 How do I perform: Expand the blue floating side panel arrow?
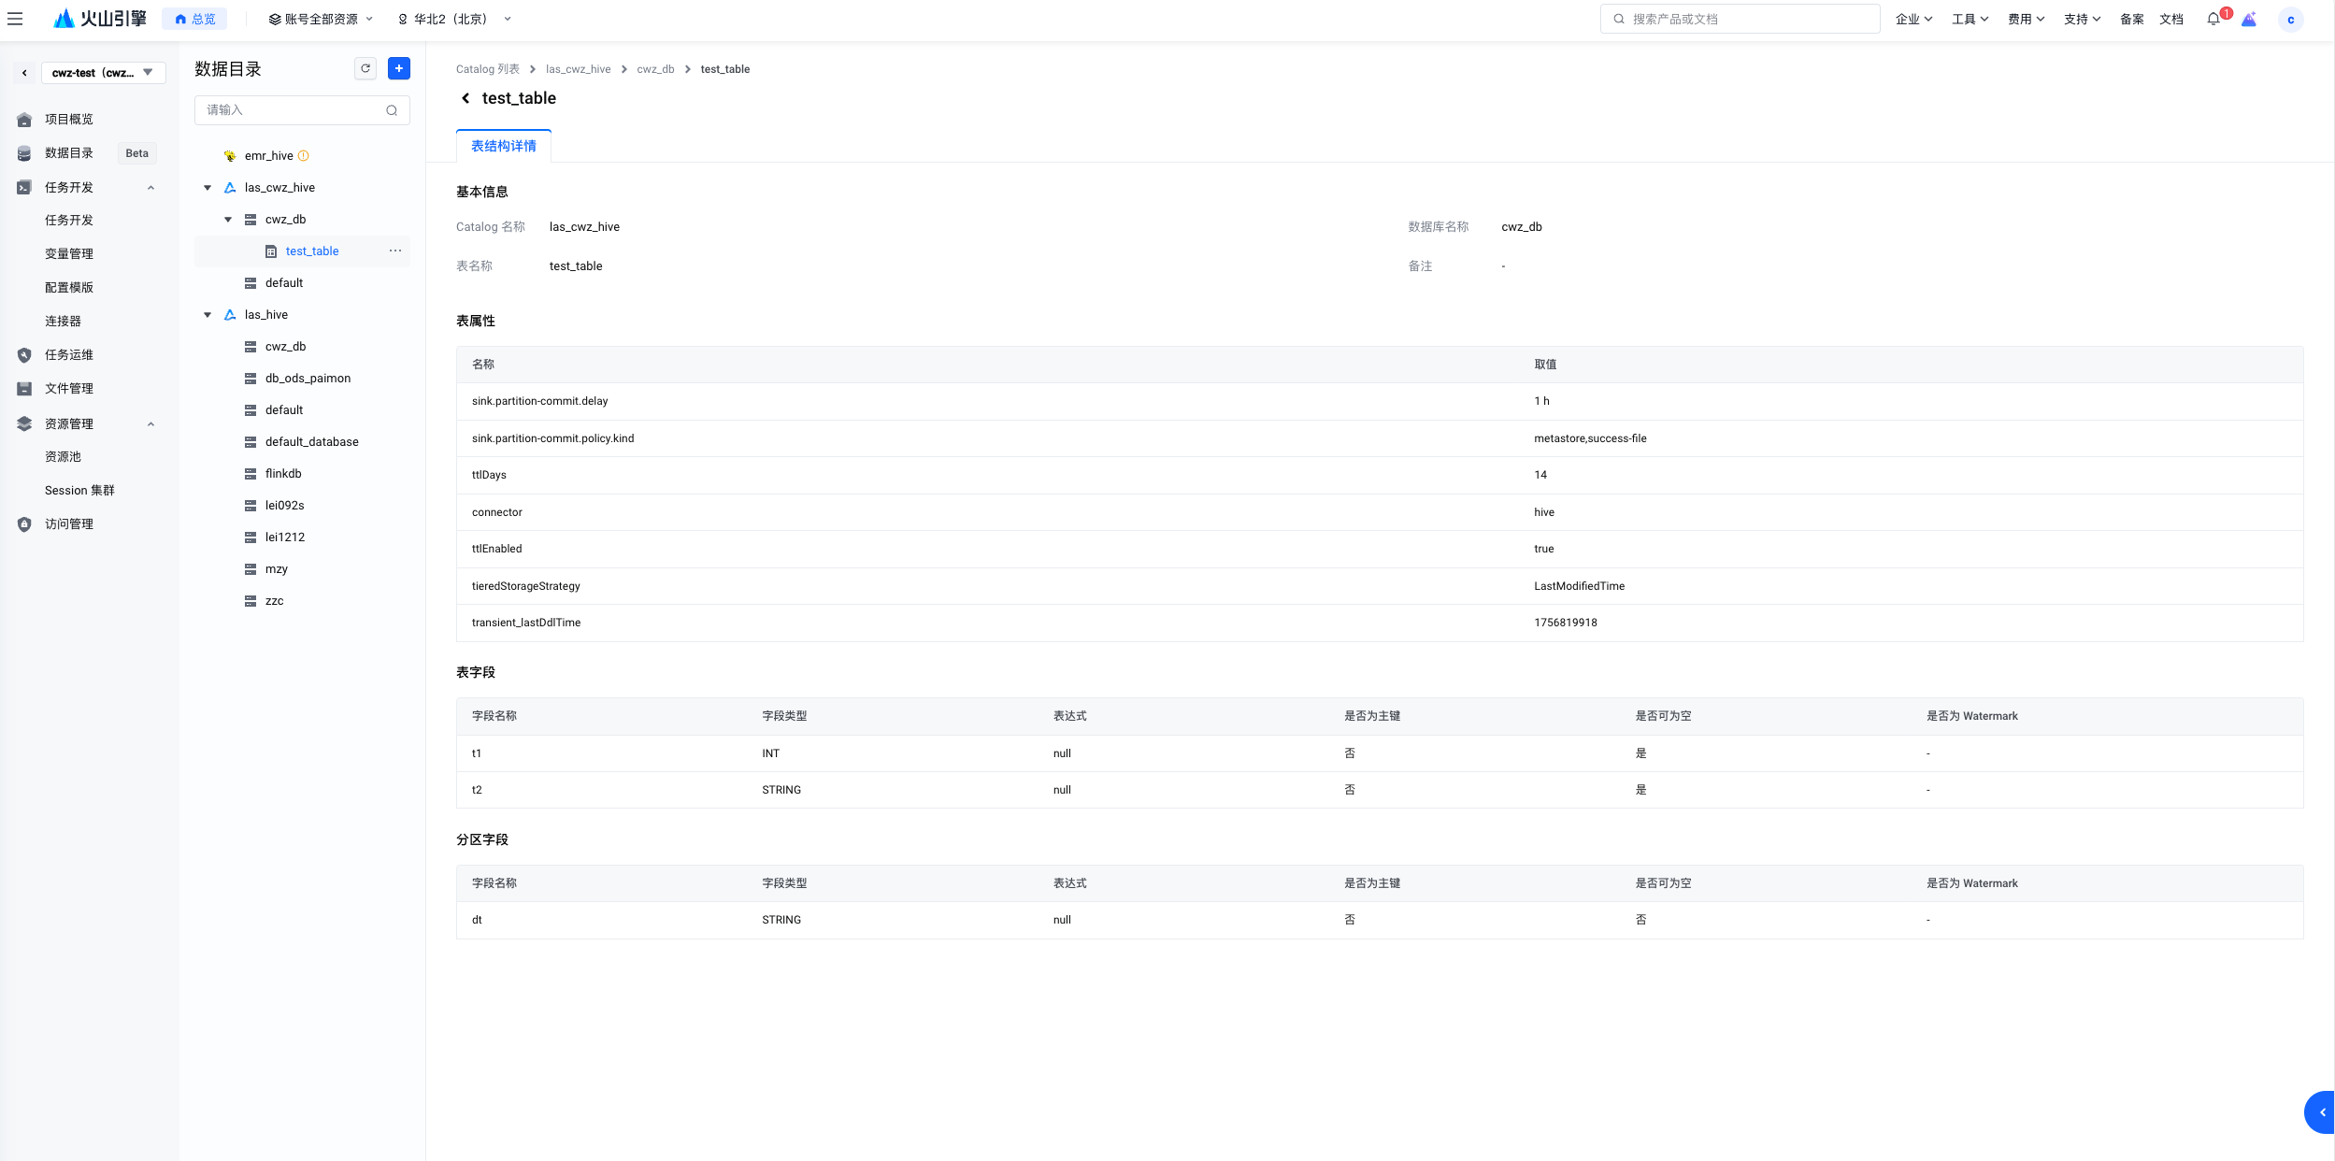click(2321, 1111)
